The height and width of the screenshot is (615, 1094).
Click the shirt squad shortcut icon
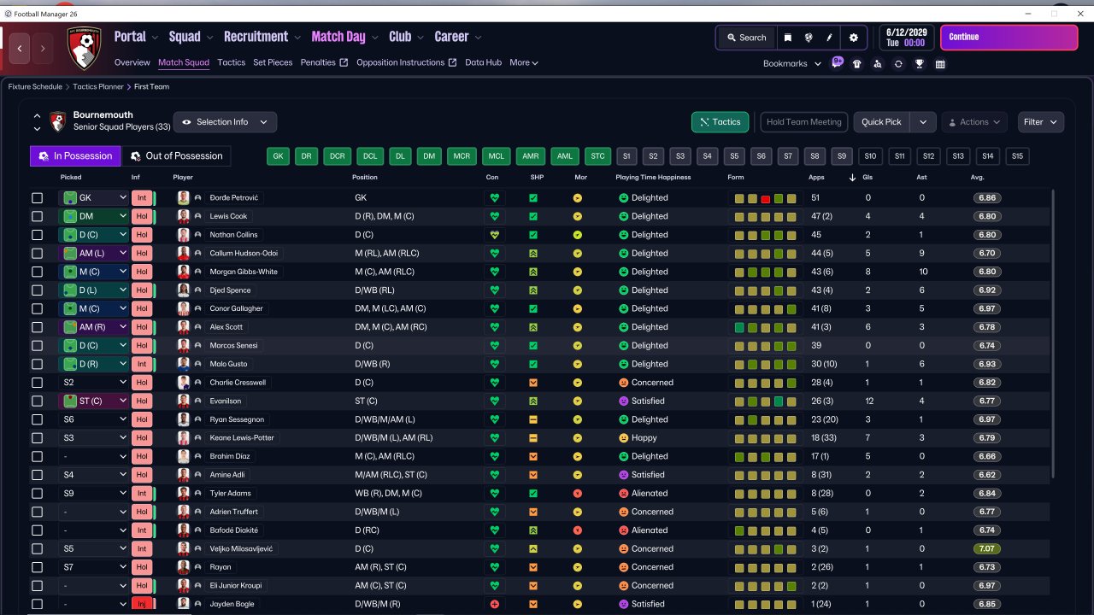pos(857,63)
